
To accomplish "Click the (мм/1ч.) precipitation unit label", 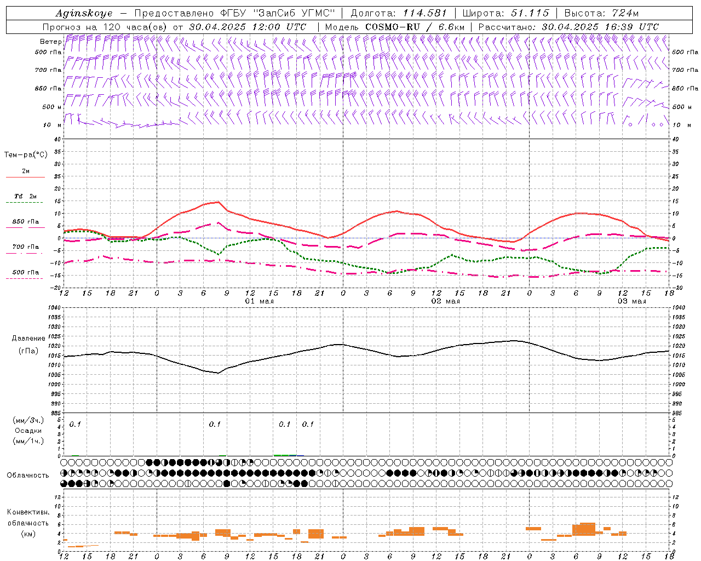I will [x=28, y=441].
